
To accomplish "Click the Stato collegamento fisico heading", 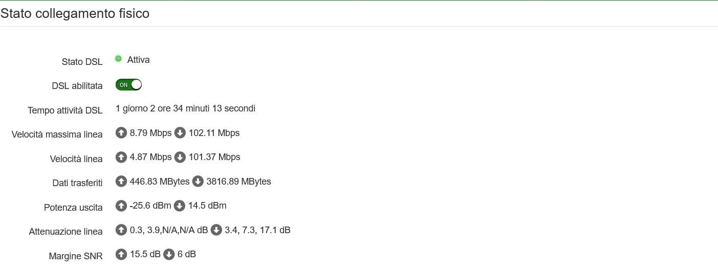I will (75, 13).
